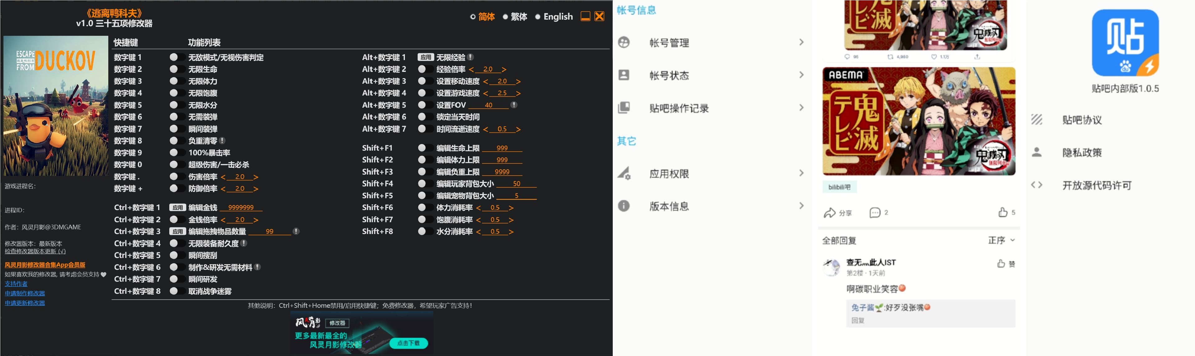
Task: Click the 版本信息 info icon
Action: (x=624, y=206)
